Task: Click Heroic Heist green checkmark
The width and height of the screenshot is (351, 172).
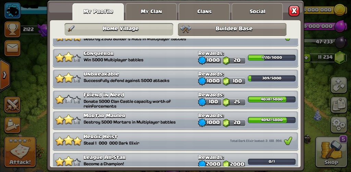Action: tap(288, 141)
